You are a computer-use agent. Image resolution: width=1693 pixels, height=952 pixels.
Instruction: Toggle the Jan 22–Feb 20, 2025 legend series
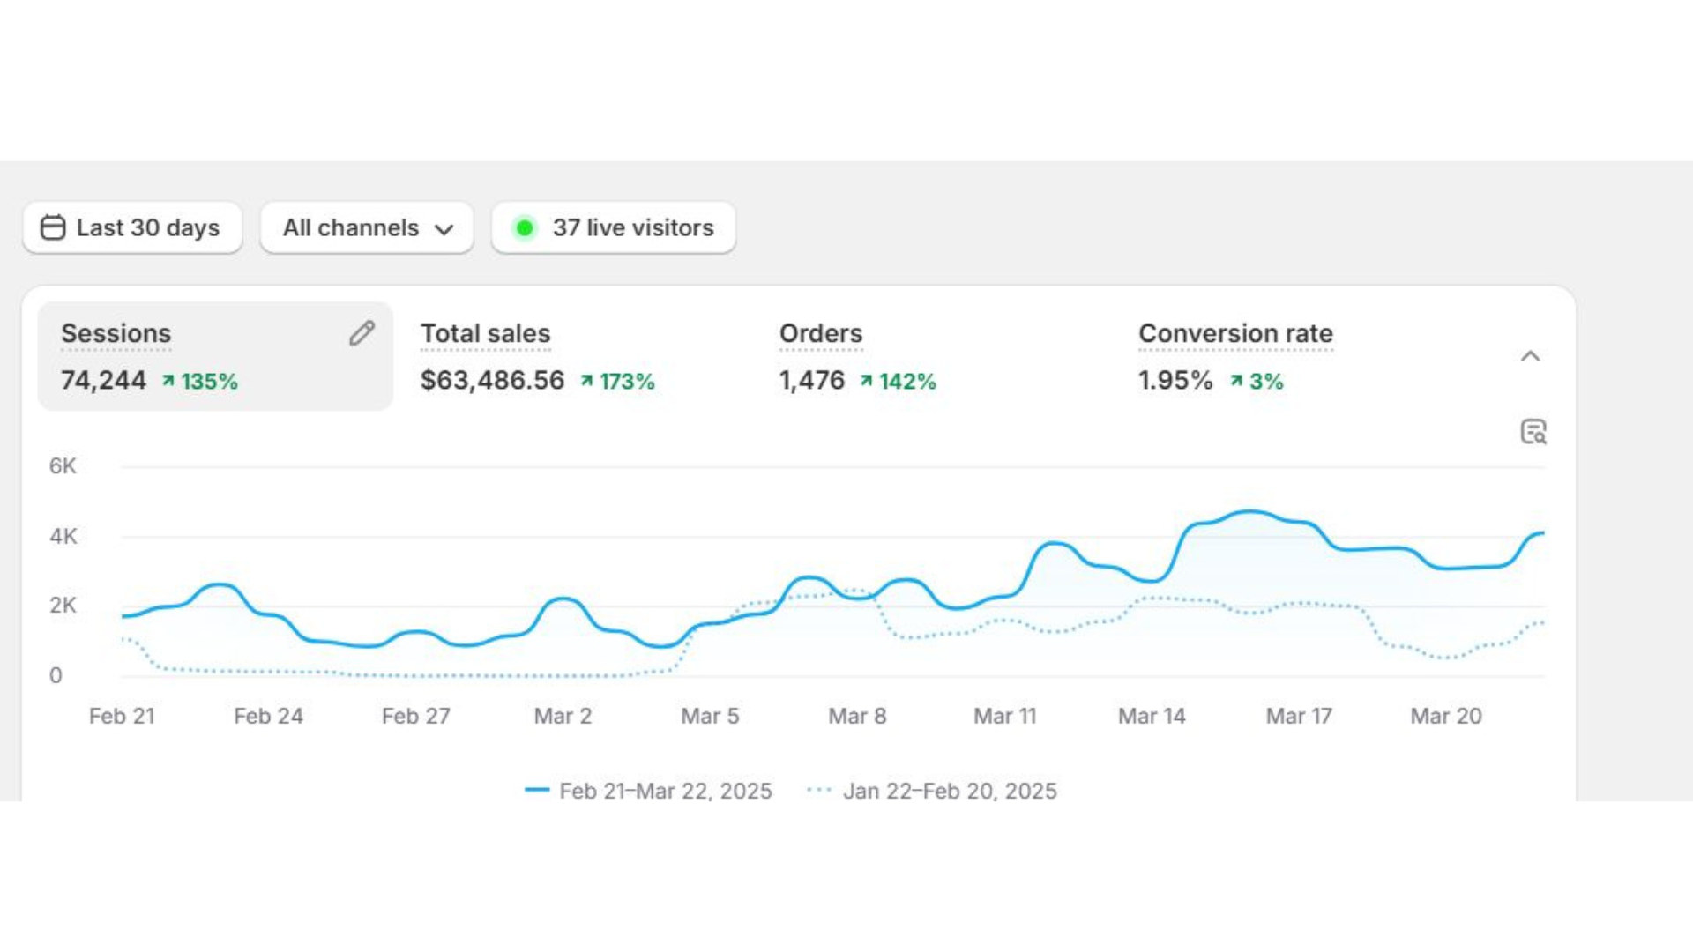[x=949, y=791]
